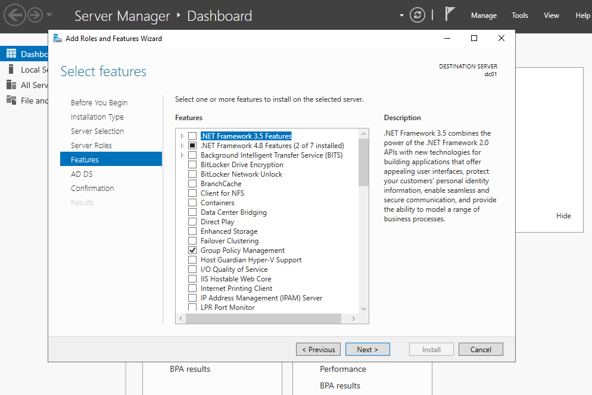
Task: Maximize the Add Roles wizard window
Action: (474, 38)
